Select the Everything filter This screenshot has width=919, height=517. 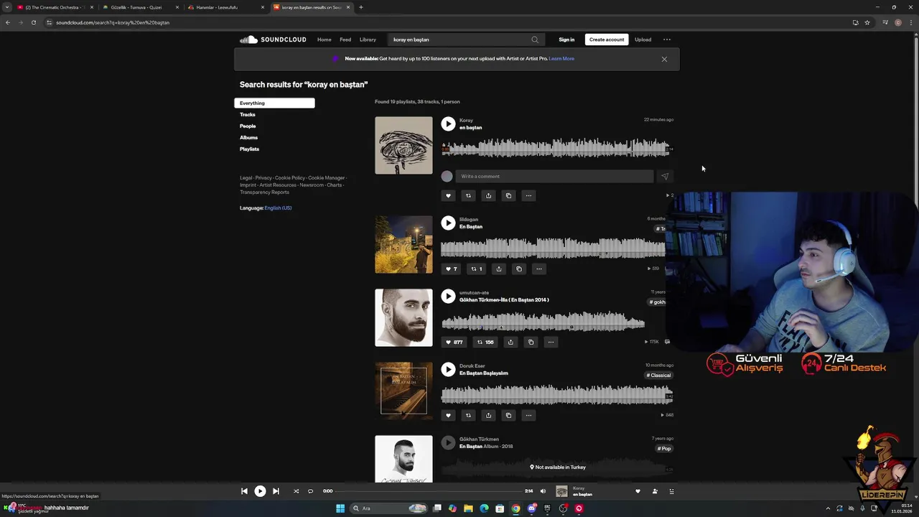tap(274, 103)
